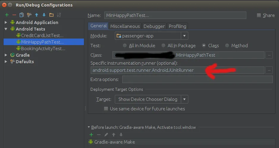Screen dimensions: 279x148
Task: Collapse the Before launch section
Action: pos(89,127)
